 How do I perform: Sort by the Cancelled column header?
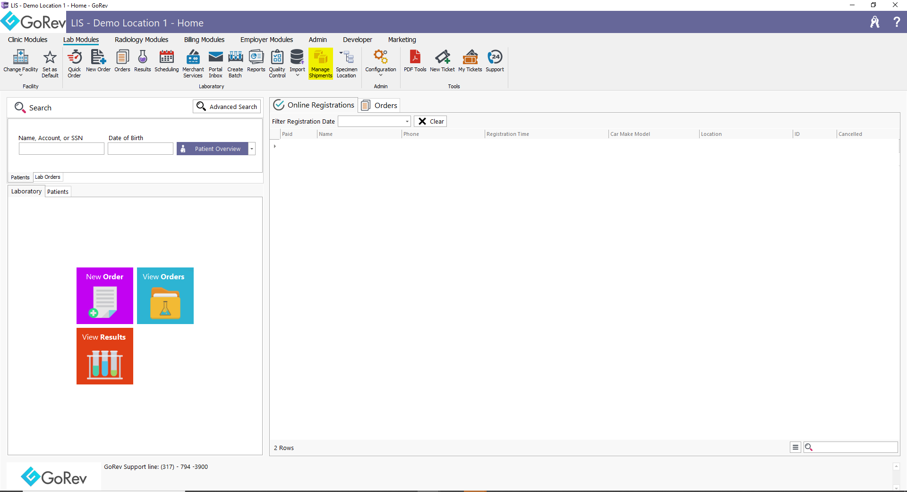click(x=867, y=134)
